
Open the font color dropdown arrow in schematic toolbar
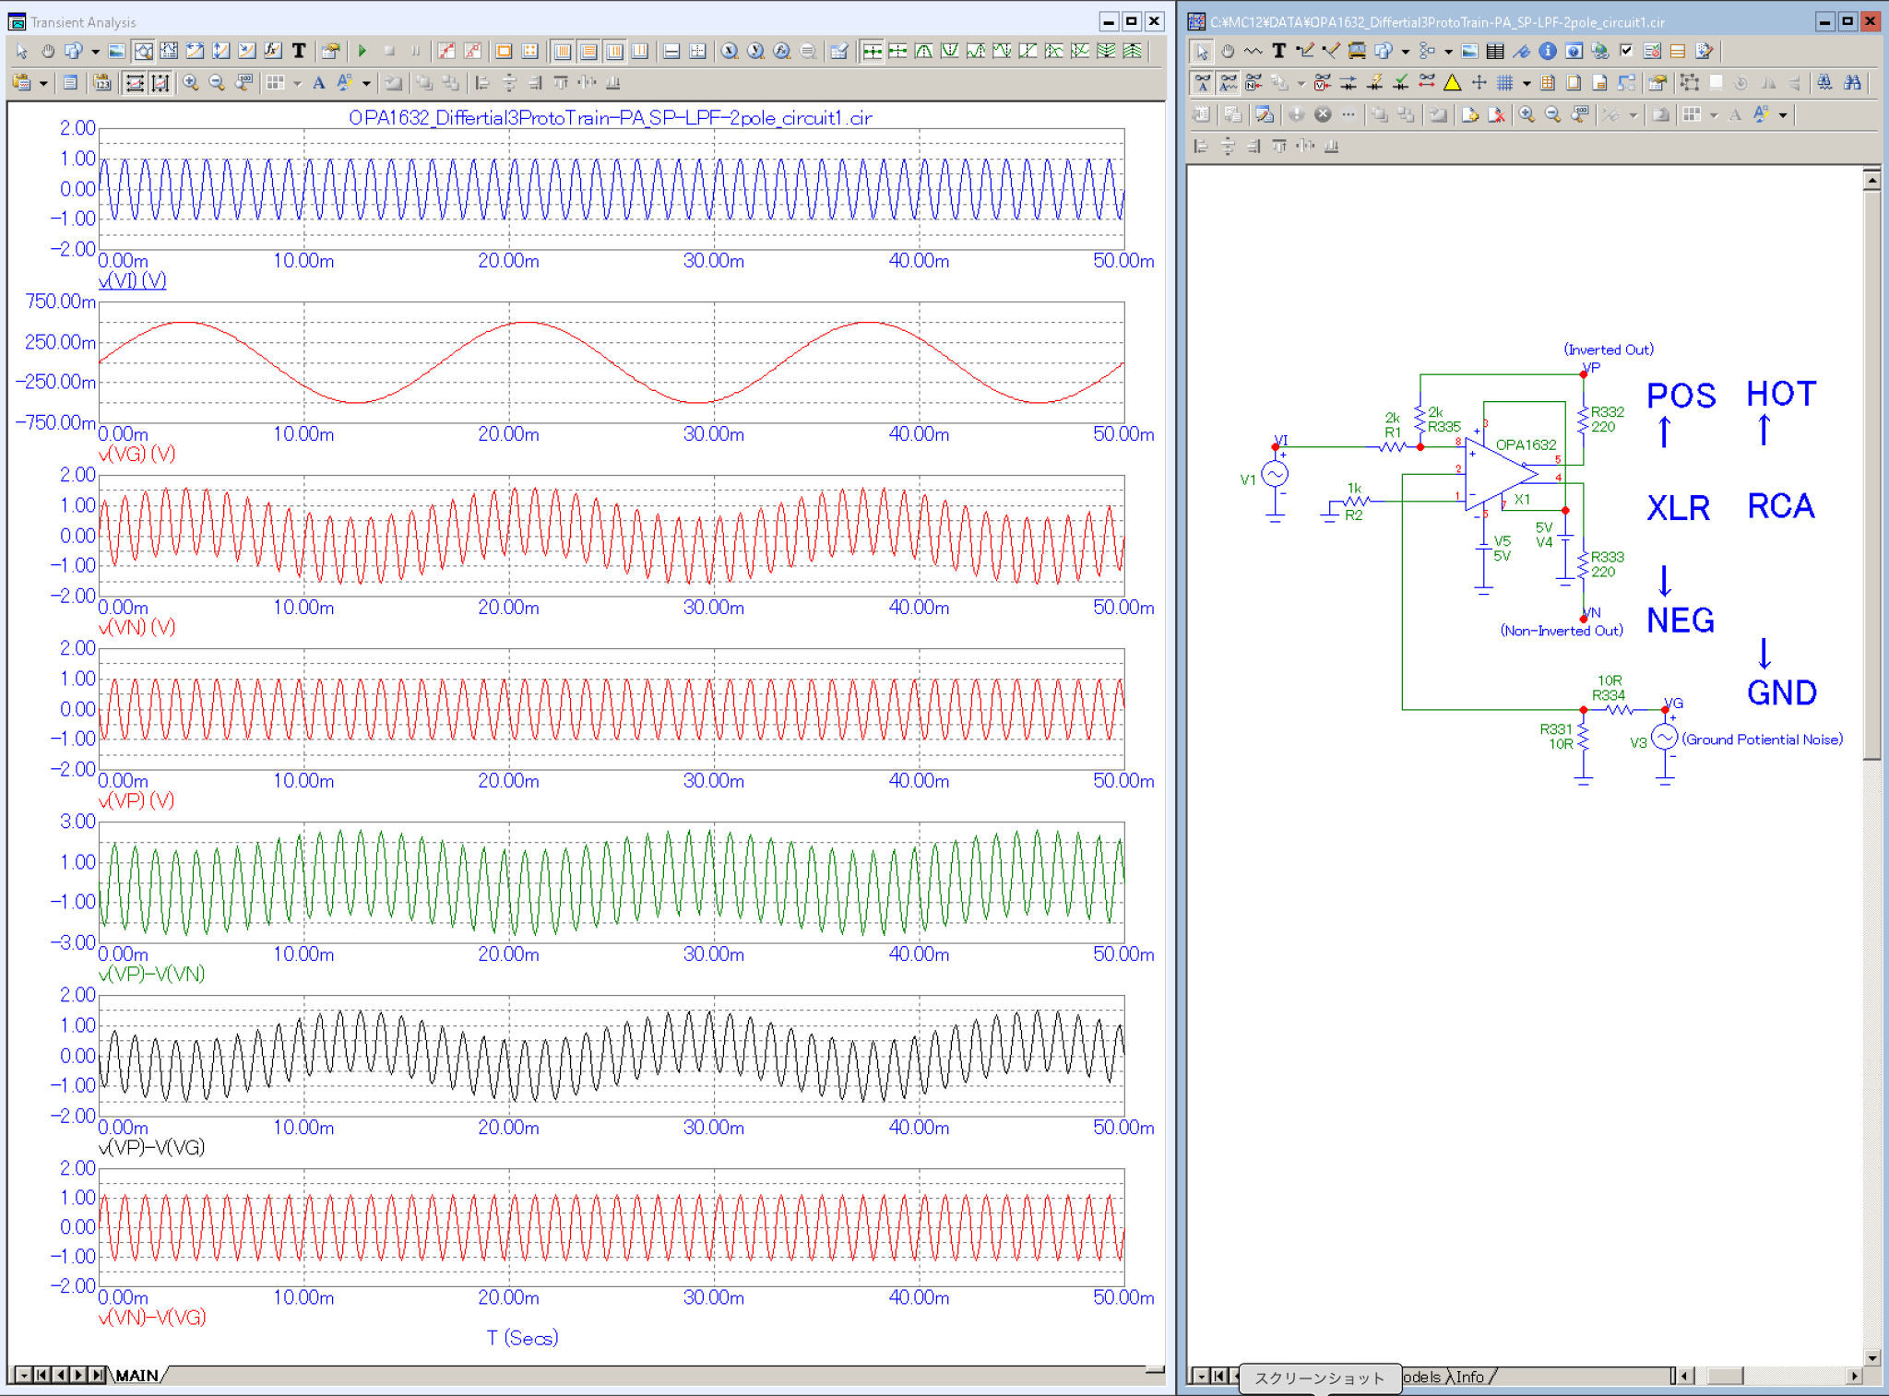pyautogui.click(x=1783, y=114)
